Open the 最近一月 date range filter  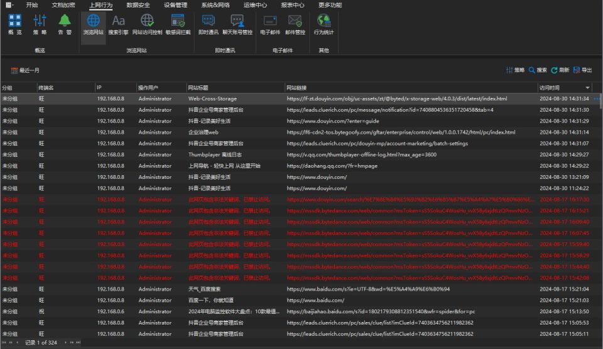click(x=25, y=70)
